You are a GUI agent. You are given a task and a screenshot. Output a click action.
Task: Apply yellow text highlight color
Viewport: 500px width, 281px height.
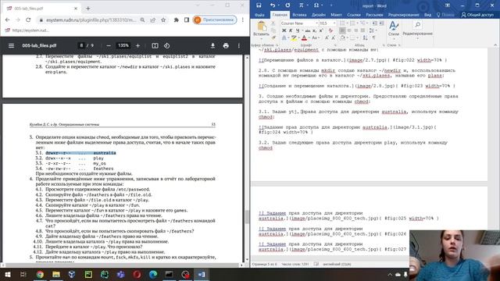(x=294, y=38)
